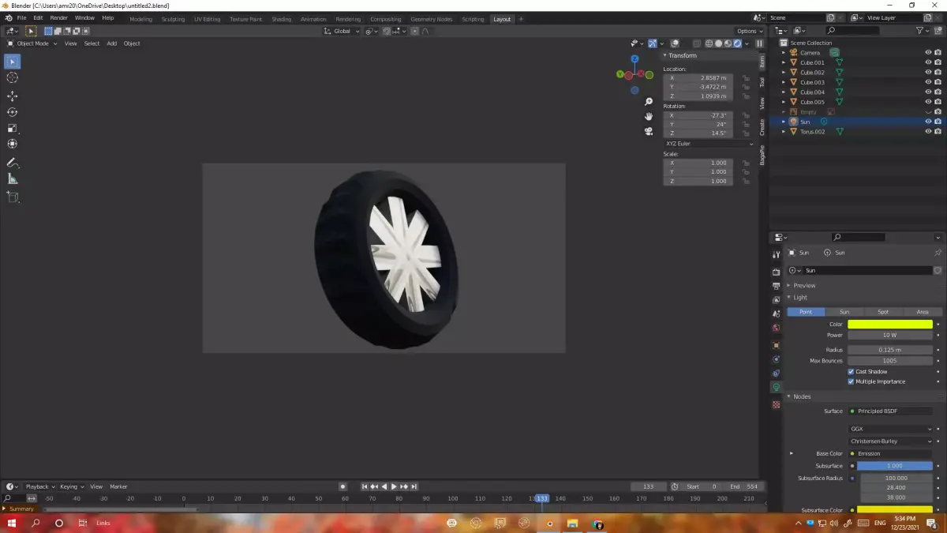947x533 pixels.
Task: Open the Scene properties tab icon
Action: point(776,313)
